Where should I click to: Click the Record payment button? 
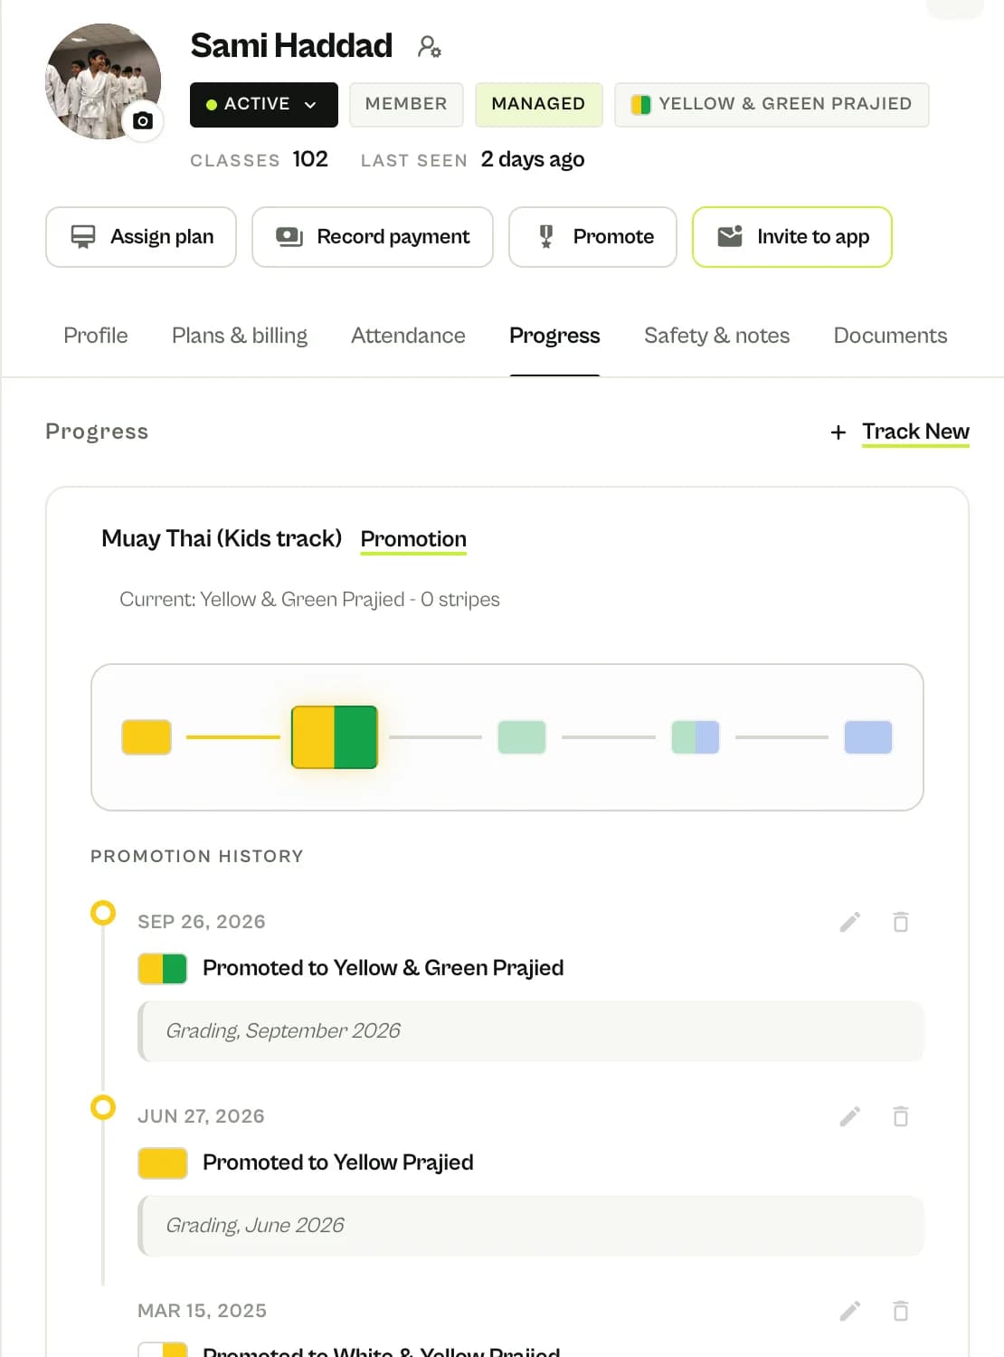coord(373,237)
